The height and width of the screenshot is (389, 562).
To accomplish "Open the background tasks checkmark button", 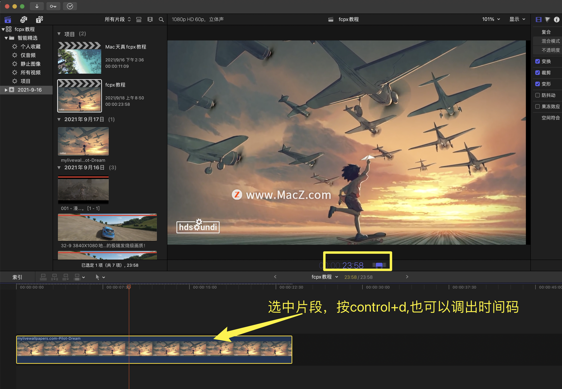I will [70, 6].
